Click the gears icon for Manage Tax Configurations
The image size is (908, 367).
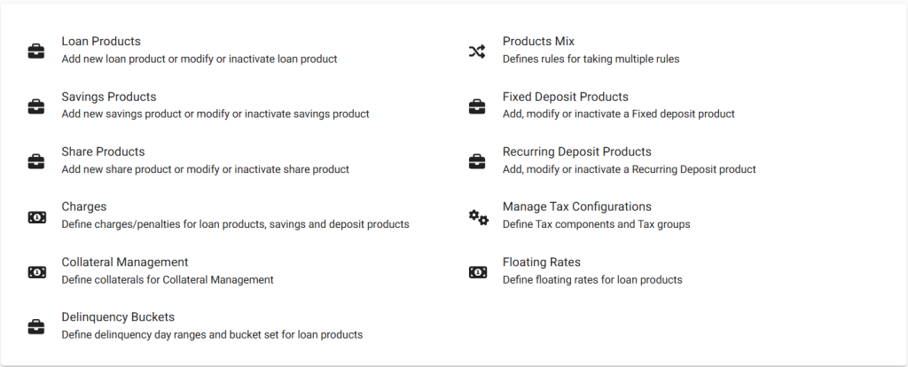478,217
